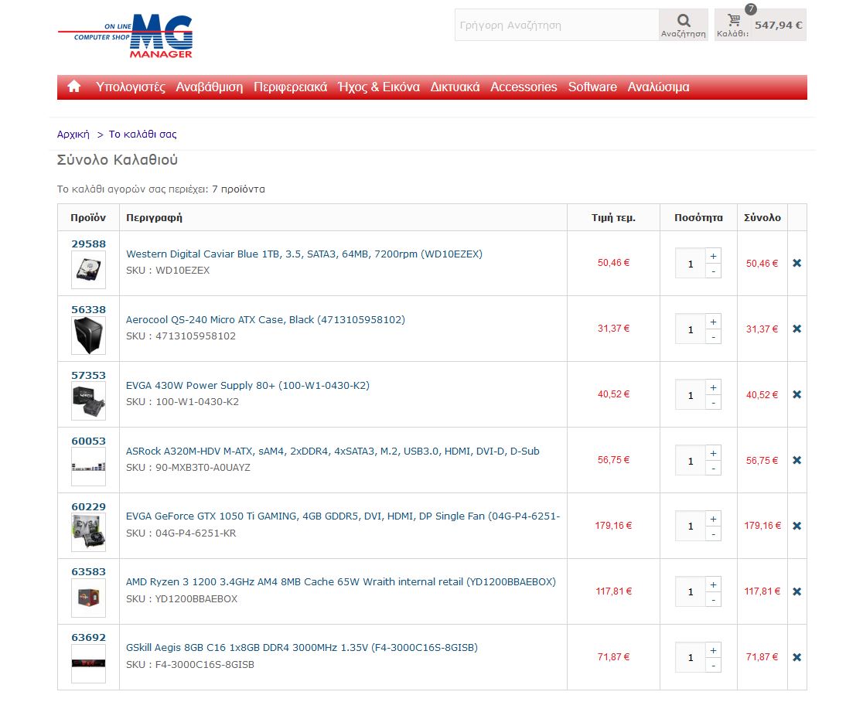Decrease quantity of AMD Ryzen 3 1200
The height and width of the screenshot is (702, 863).
coord(713,600)
